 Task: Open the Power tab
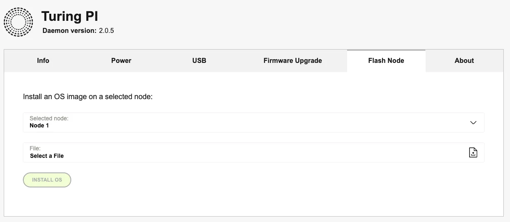point(121,61)
